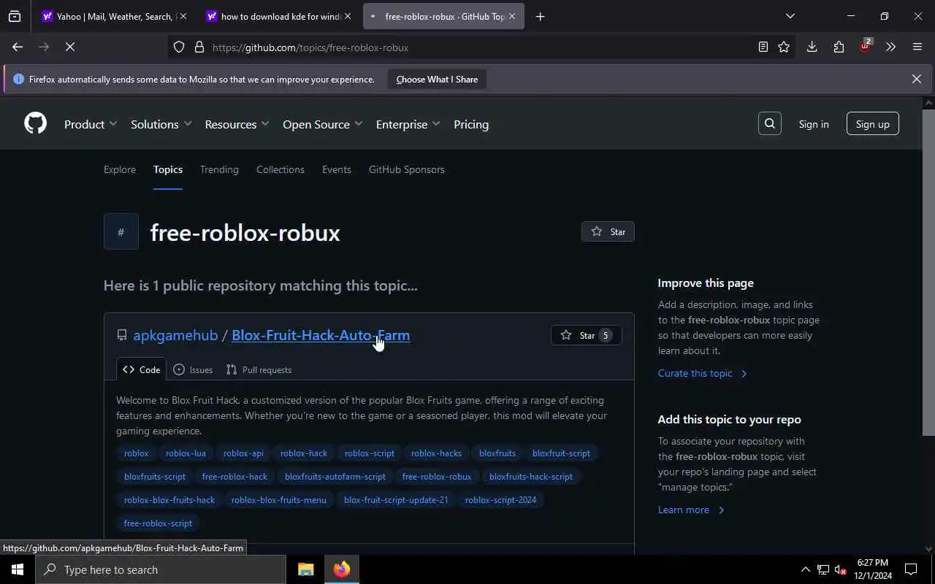The height and width of the screenshot is (584, 935).
Task: Click Firefox icon in taskbar
Action: (342, 569)
